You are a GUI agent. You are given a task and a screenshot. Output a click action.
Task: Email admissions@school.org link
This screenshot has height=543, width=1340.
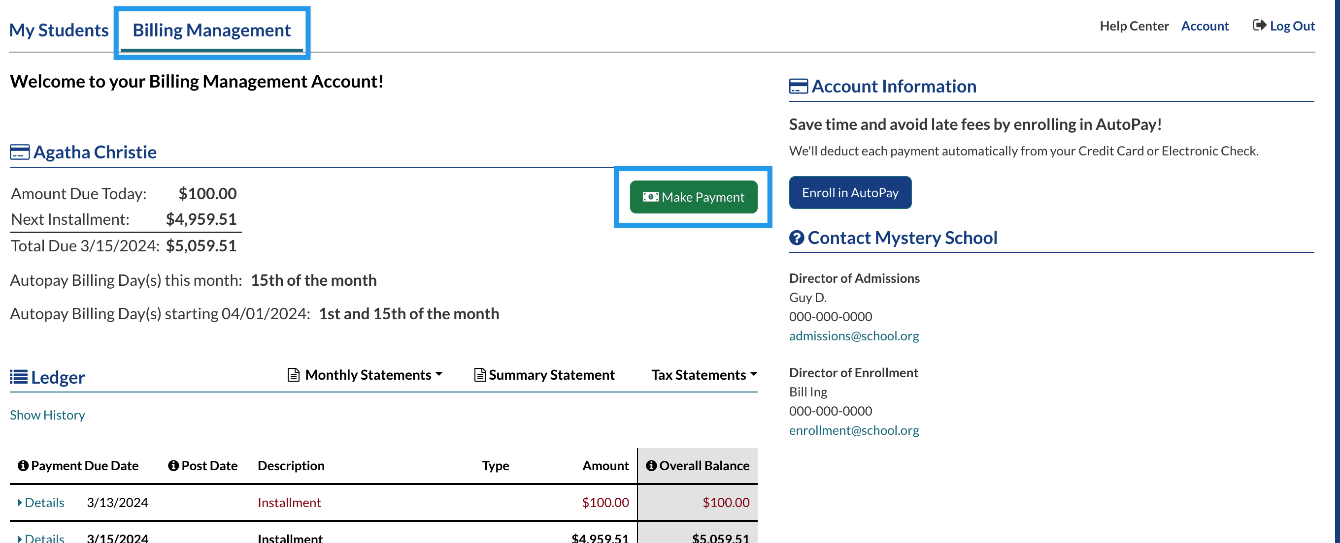(x=854, y=336)
